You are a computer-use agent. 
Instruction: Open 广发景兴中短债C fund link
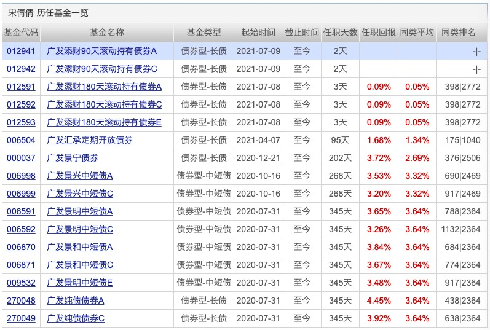tap(80, 194)
